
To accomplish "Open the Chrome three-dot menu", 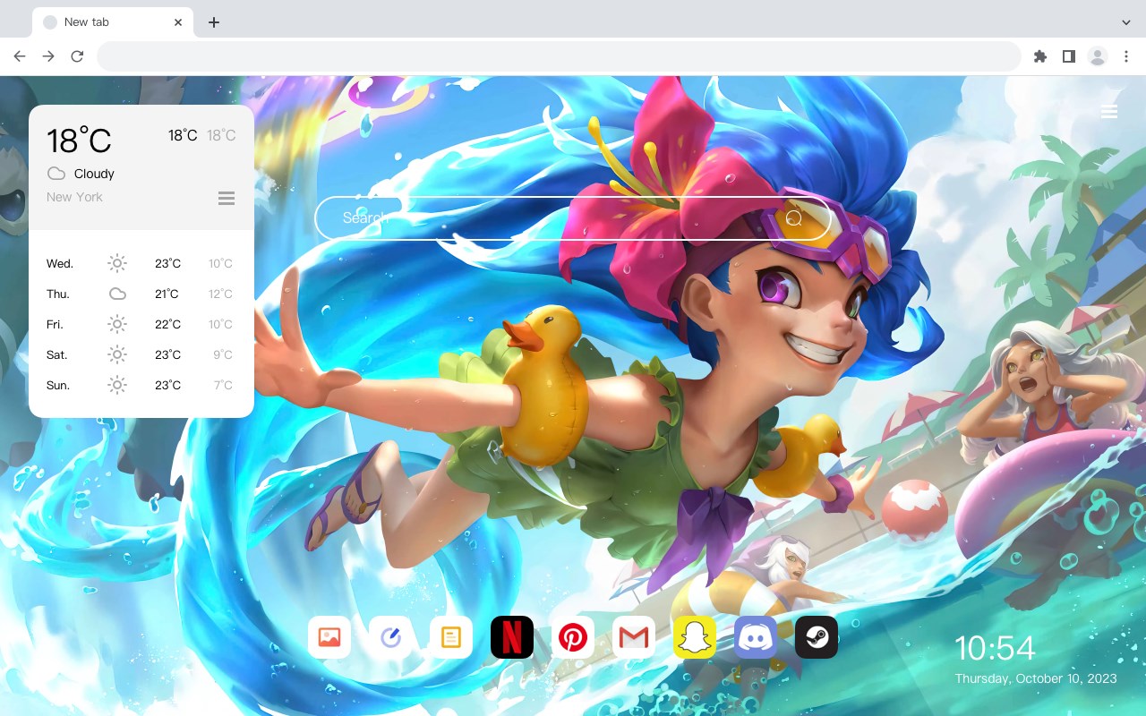I will 1126,56.
